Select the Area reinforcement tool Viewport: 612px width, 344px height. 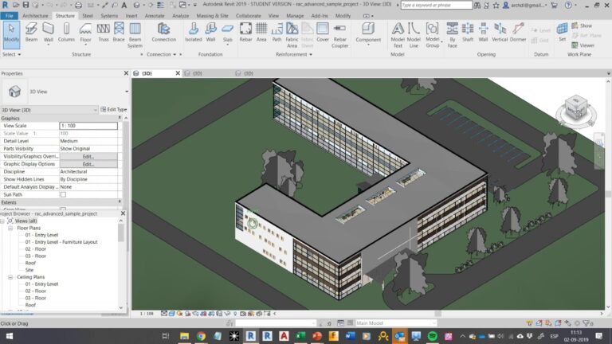point(261,33)
